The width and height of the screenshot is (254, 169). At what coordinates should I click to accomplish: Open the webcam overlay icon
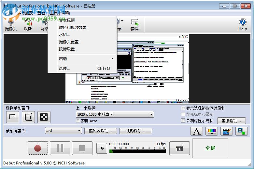tap(241, 131)
